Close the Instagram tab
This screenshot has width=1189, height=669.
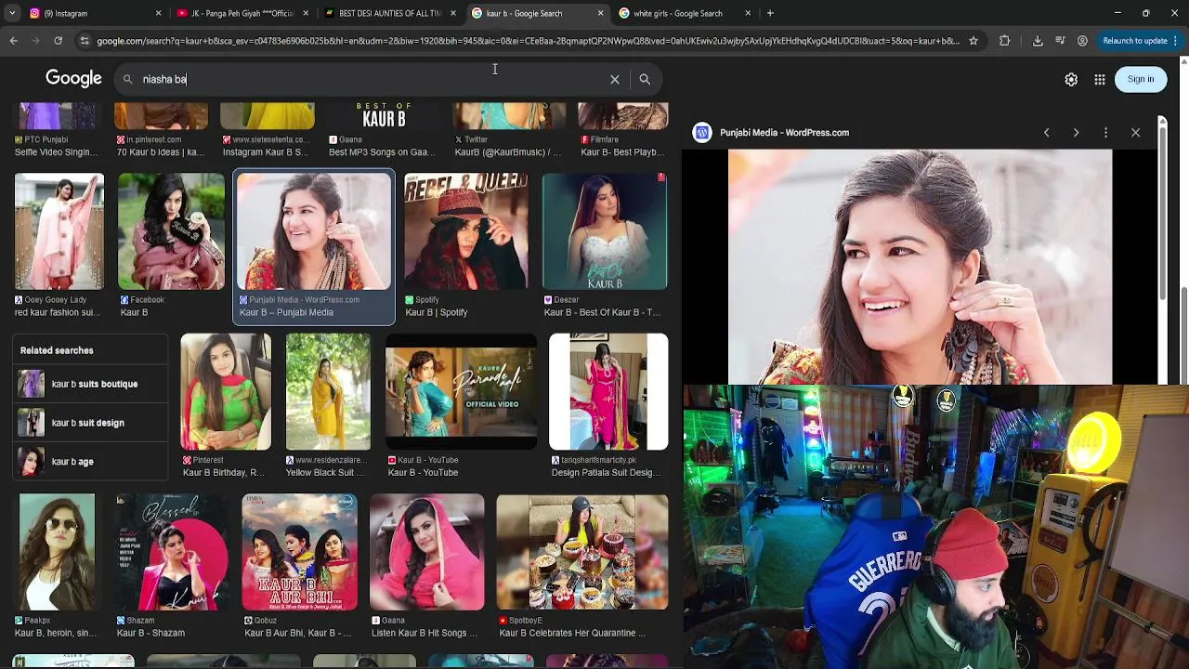[158, 13]
